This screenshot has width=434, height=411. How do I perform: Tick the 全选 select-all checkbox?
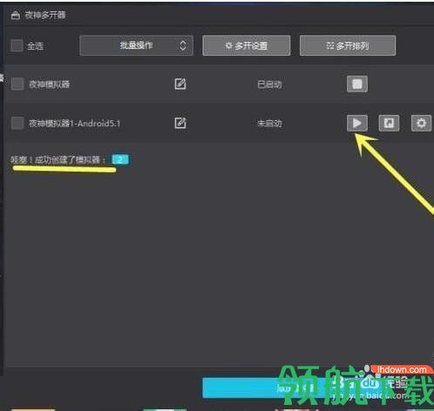tap(17, 45)
